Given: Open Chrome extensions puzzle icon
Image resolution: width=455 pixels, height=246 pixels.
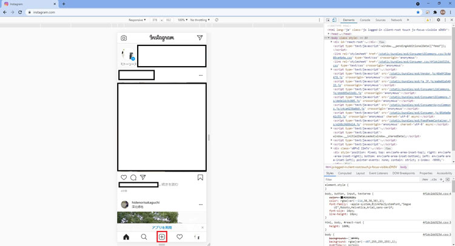Looking at the screenshot, I should (435, 12).
